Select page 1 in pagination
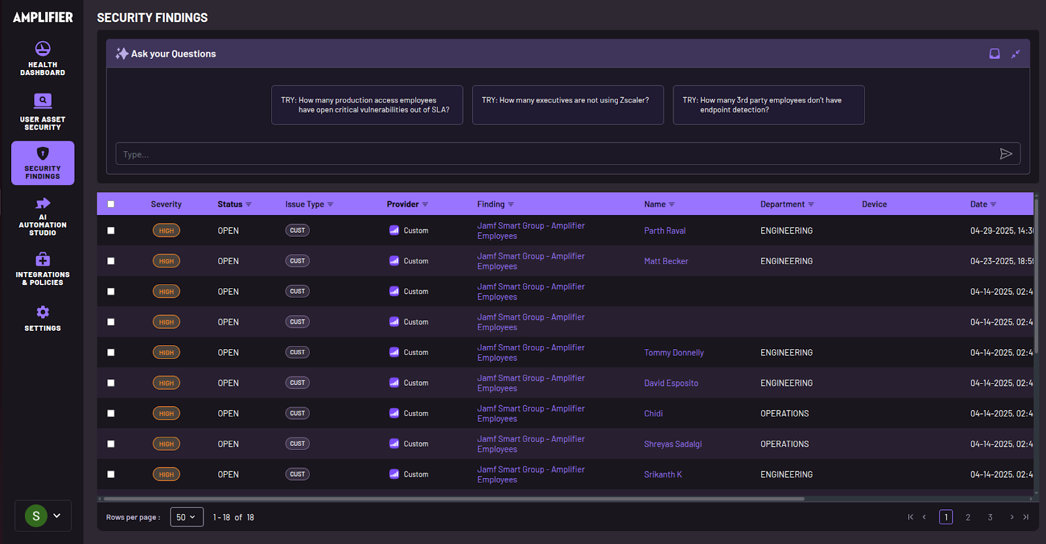1046x544 pixels. point(946,517)
